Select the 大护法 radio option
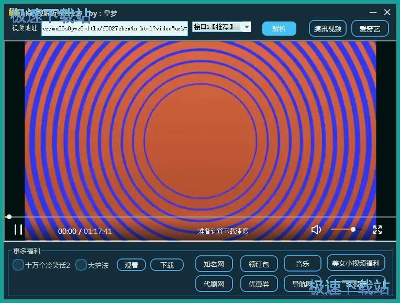This screenshot has height=303, width=400. click(x=81, y=265)
